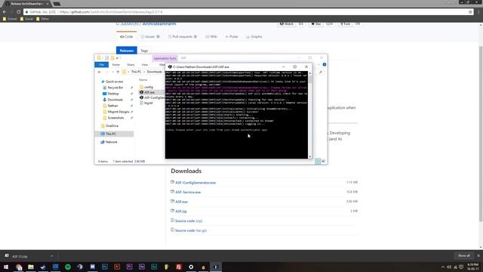
Task: Select Downloads in Explorer sidebar
Action: [115, 100]
